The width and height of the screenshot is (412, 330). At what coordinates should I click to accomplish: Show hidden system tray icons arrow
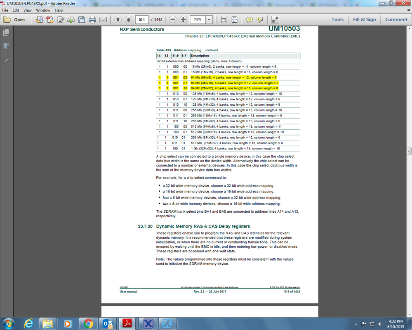coord(356,324)
